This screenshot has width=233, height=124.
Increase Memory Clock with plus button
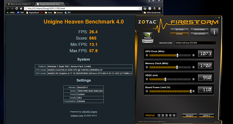pos(193,67)
